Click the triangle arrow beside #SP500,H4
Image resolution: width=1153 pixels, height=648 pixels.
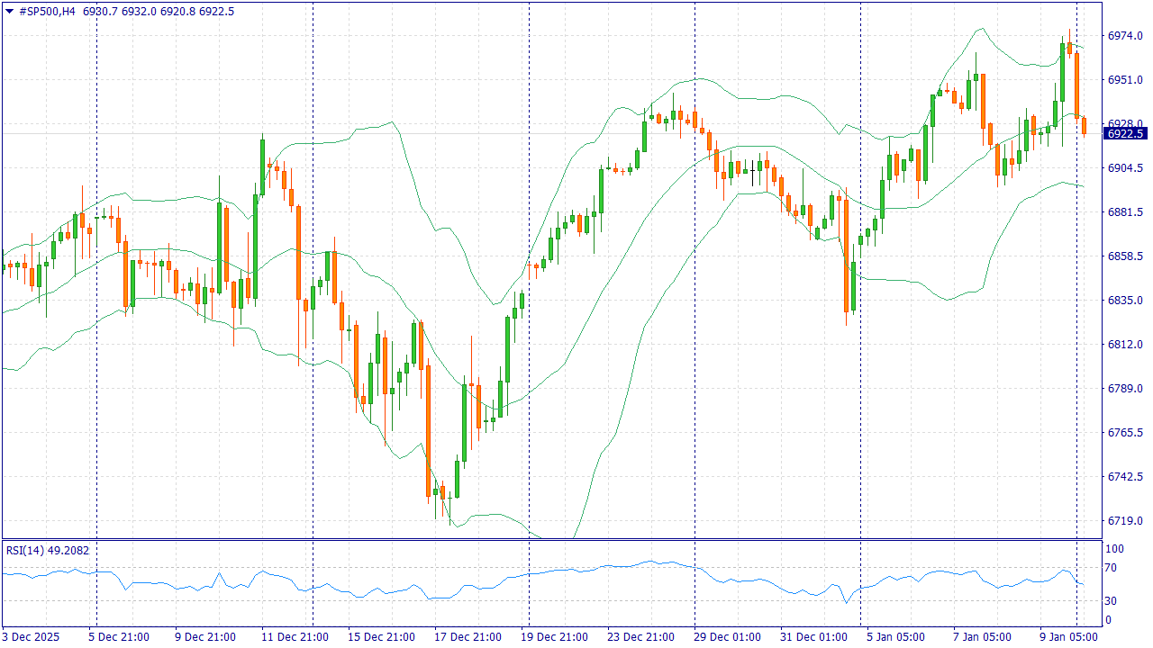tap(10, 12)
